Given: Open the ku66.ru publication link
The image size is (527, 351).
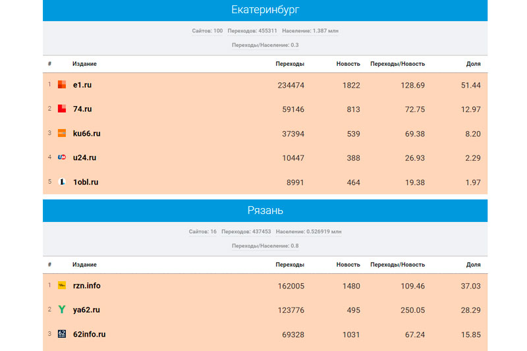Looking at the screenshot, I should pos(86,133).
